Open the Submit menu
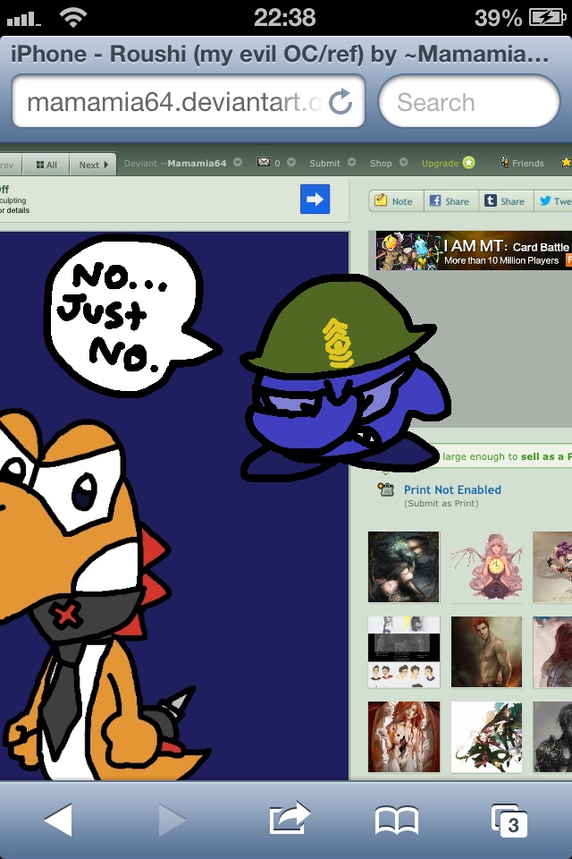 (324, 163)
